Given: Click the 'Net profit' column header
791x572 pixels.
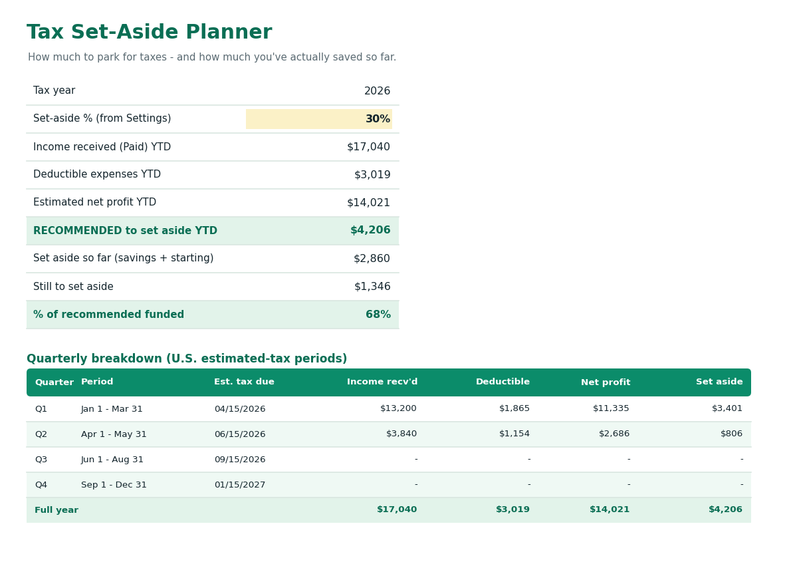Looking at the screenshot, I should (606, 382).
